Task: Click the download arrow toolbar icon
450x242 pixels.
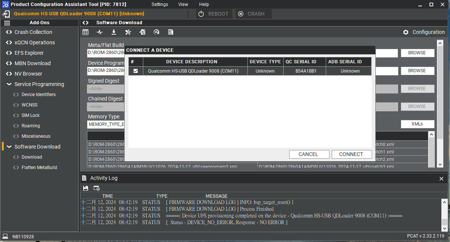Action: [x=114, y=32]
